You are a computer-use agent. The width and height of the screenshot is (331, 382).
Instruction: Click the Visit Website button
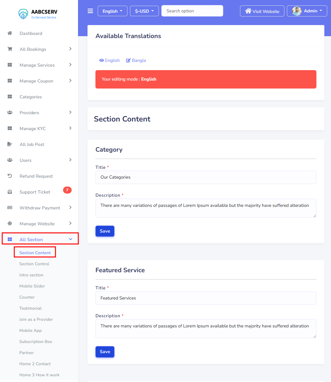click(x=262, y=11)
